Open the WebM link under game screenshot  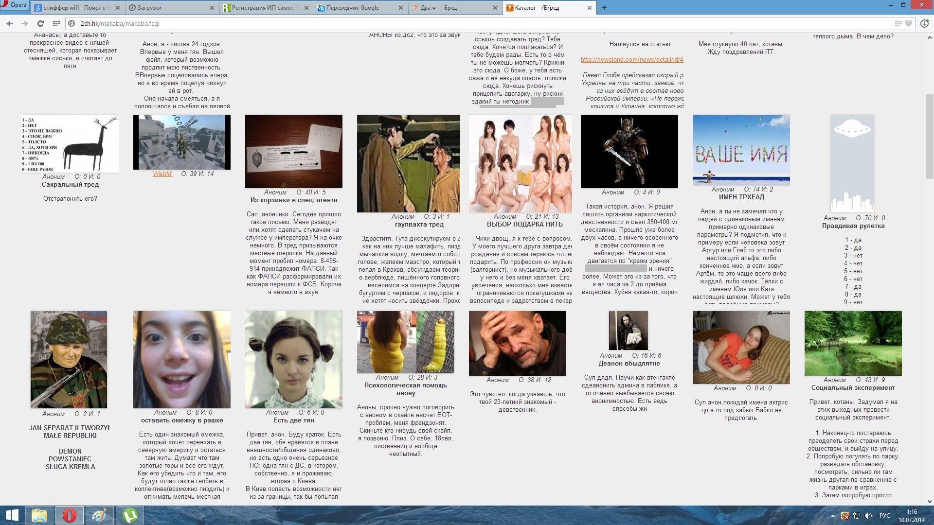click(x=162, y=174)
